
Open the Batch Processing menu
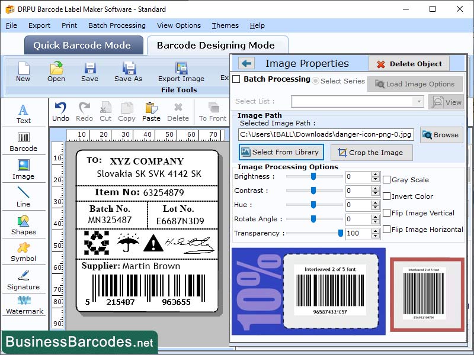[117, 25]
